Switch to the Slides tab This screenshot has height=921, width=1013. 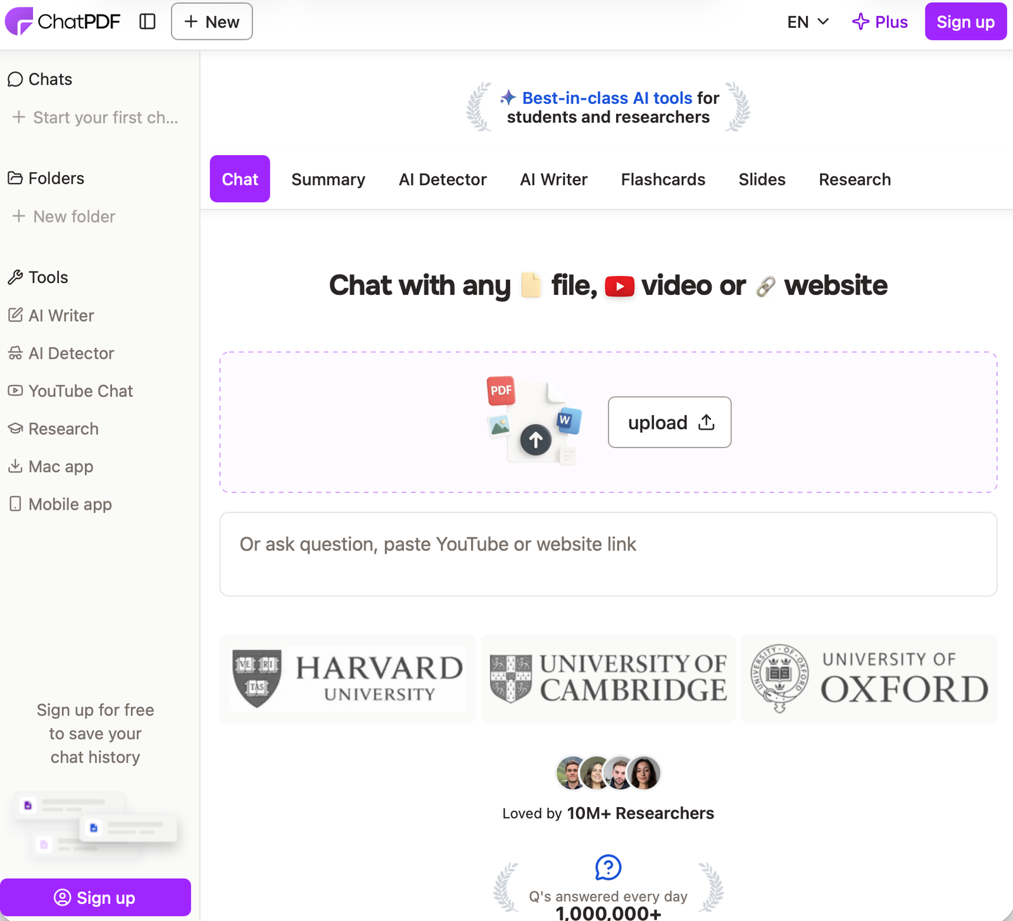(762, 180)
